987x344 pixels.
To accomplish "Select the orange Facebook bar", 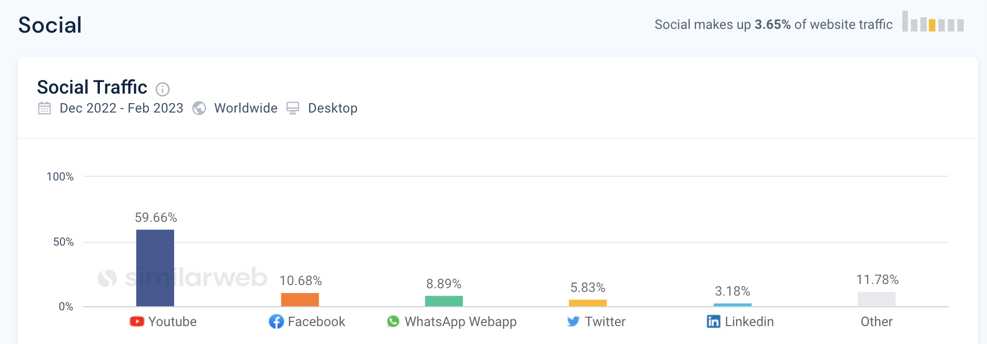I will click(300, 300).
